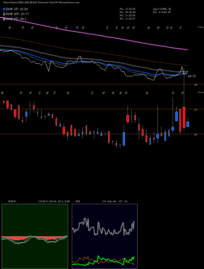Click the magenta DOW PT legend square
Image resolution: width=204 pixels, height=269 pixels.
tap(4, 19)
